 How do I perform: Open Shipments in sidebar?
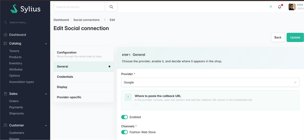(x=17, y=114)
